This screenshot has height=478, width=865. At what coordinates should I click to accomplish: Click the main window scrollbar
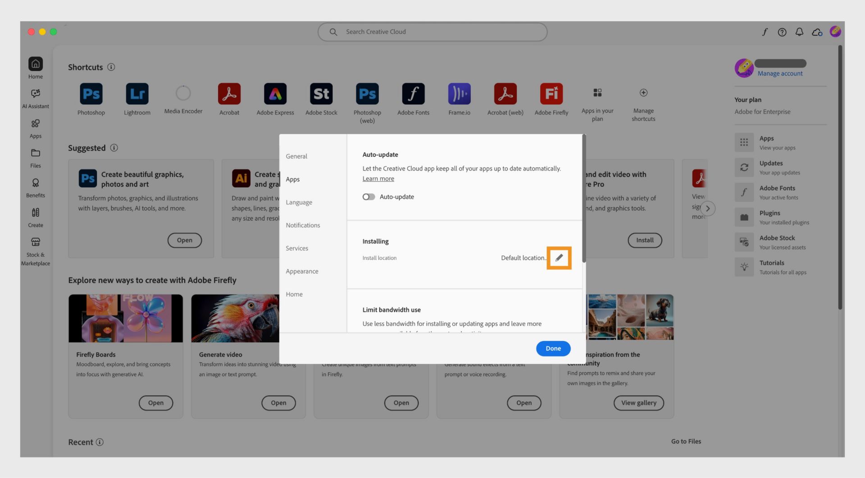(x=840, y=177)
